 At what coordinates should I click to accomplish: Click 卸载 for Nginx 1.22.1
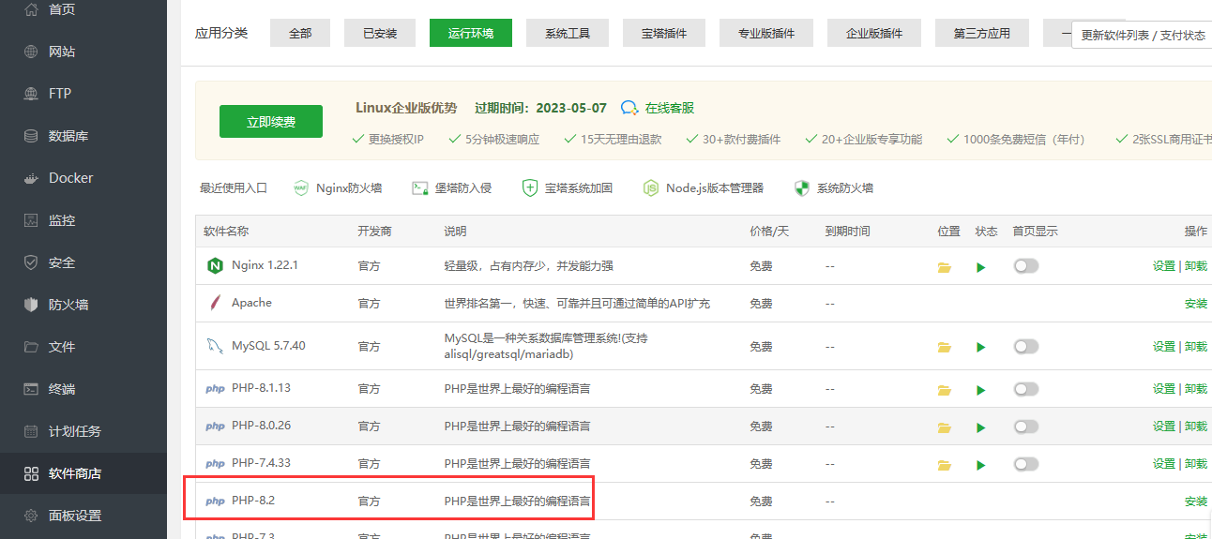1196,266
